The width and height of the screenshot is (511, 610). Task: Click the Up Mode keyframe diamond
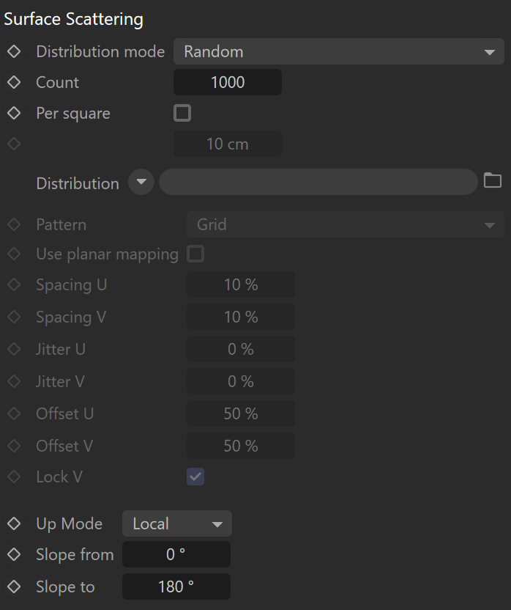tap(14, 523)
